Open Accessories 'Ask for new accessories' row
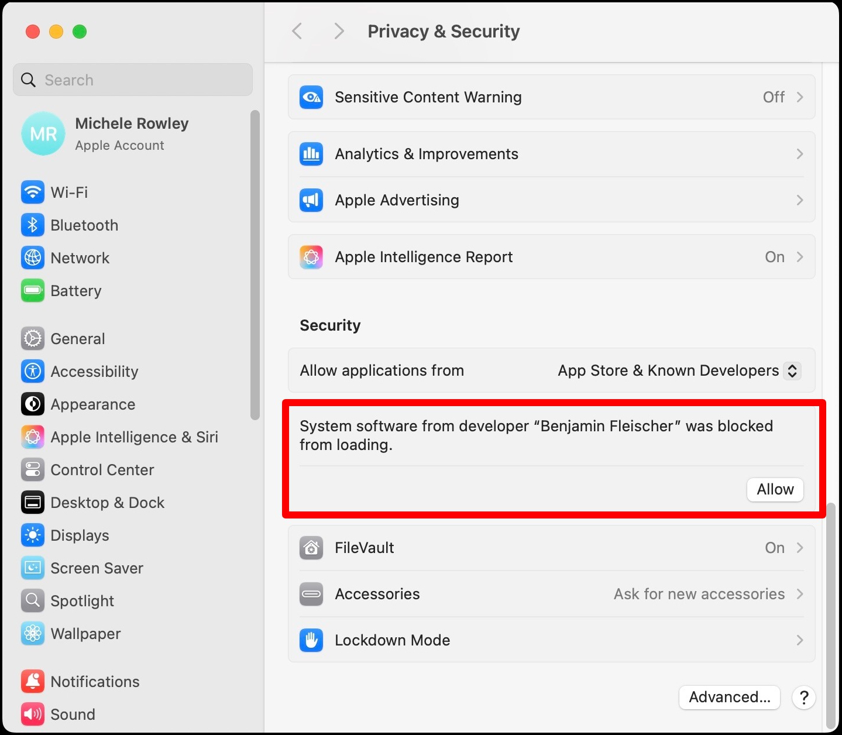This screenshot has width=842, height=735. (x=699, y=594)
